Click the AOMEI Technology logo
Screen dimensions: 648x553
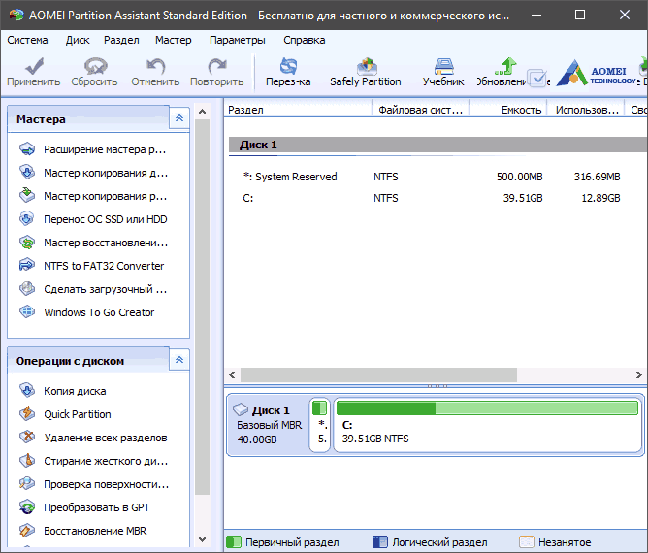[x=598, y=73]
